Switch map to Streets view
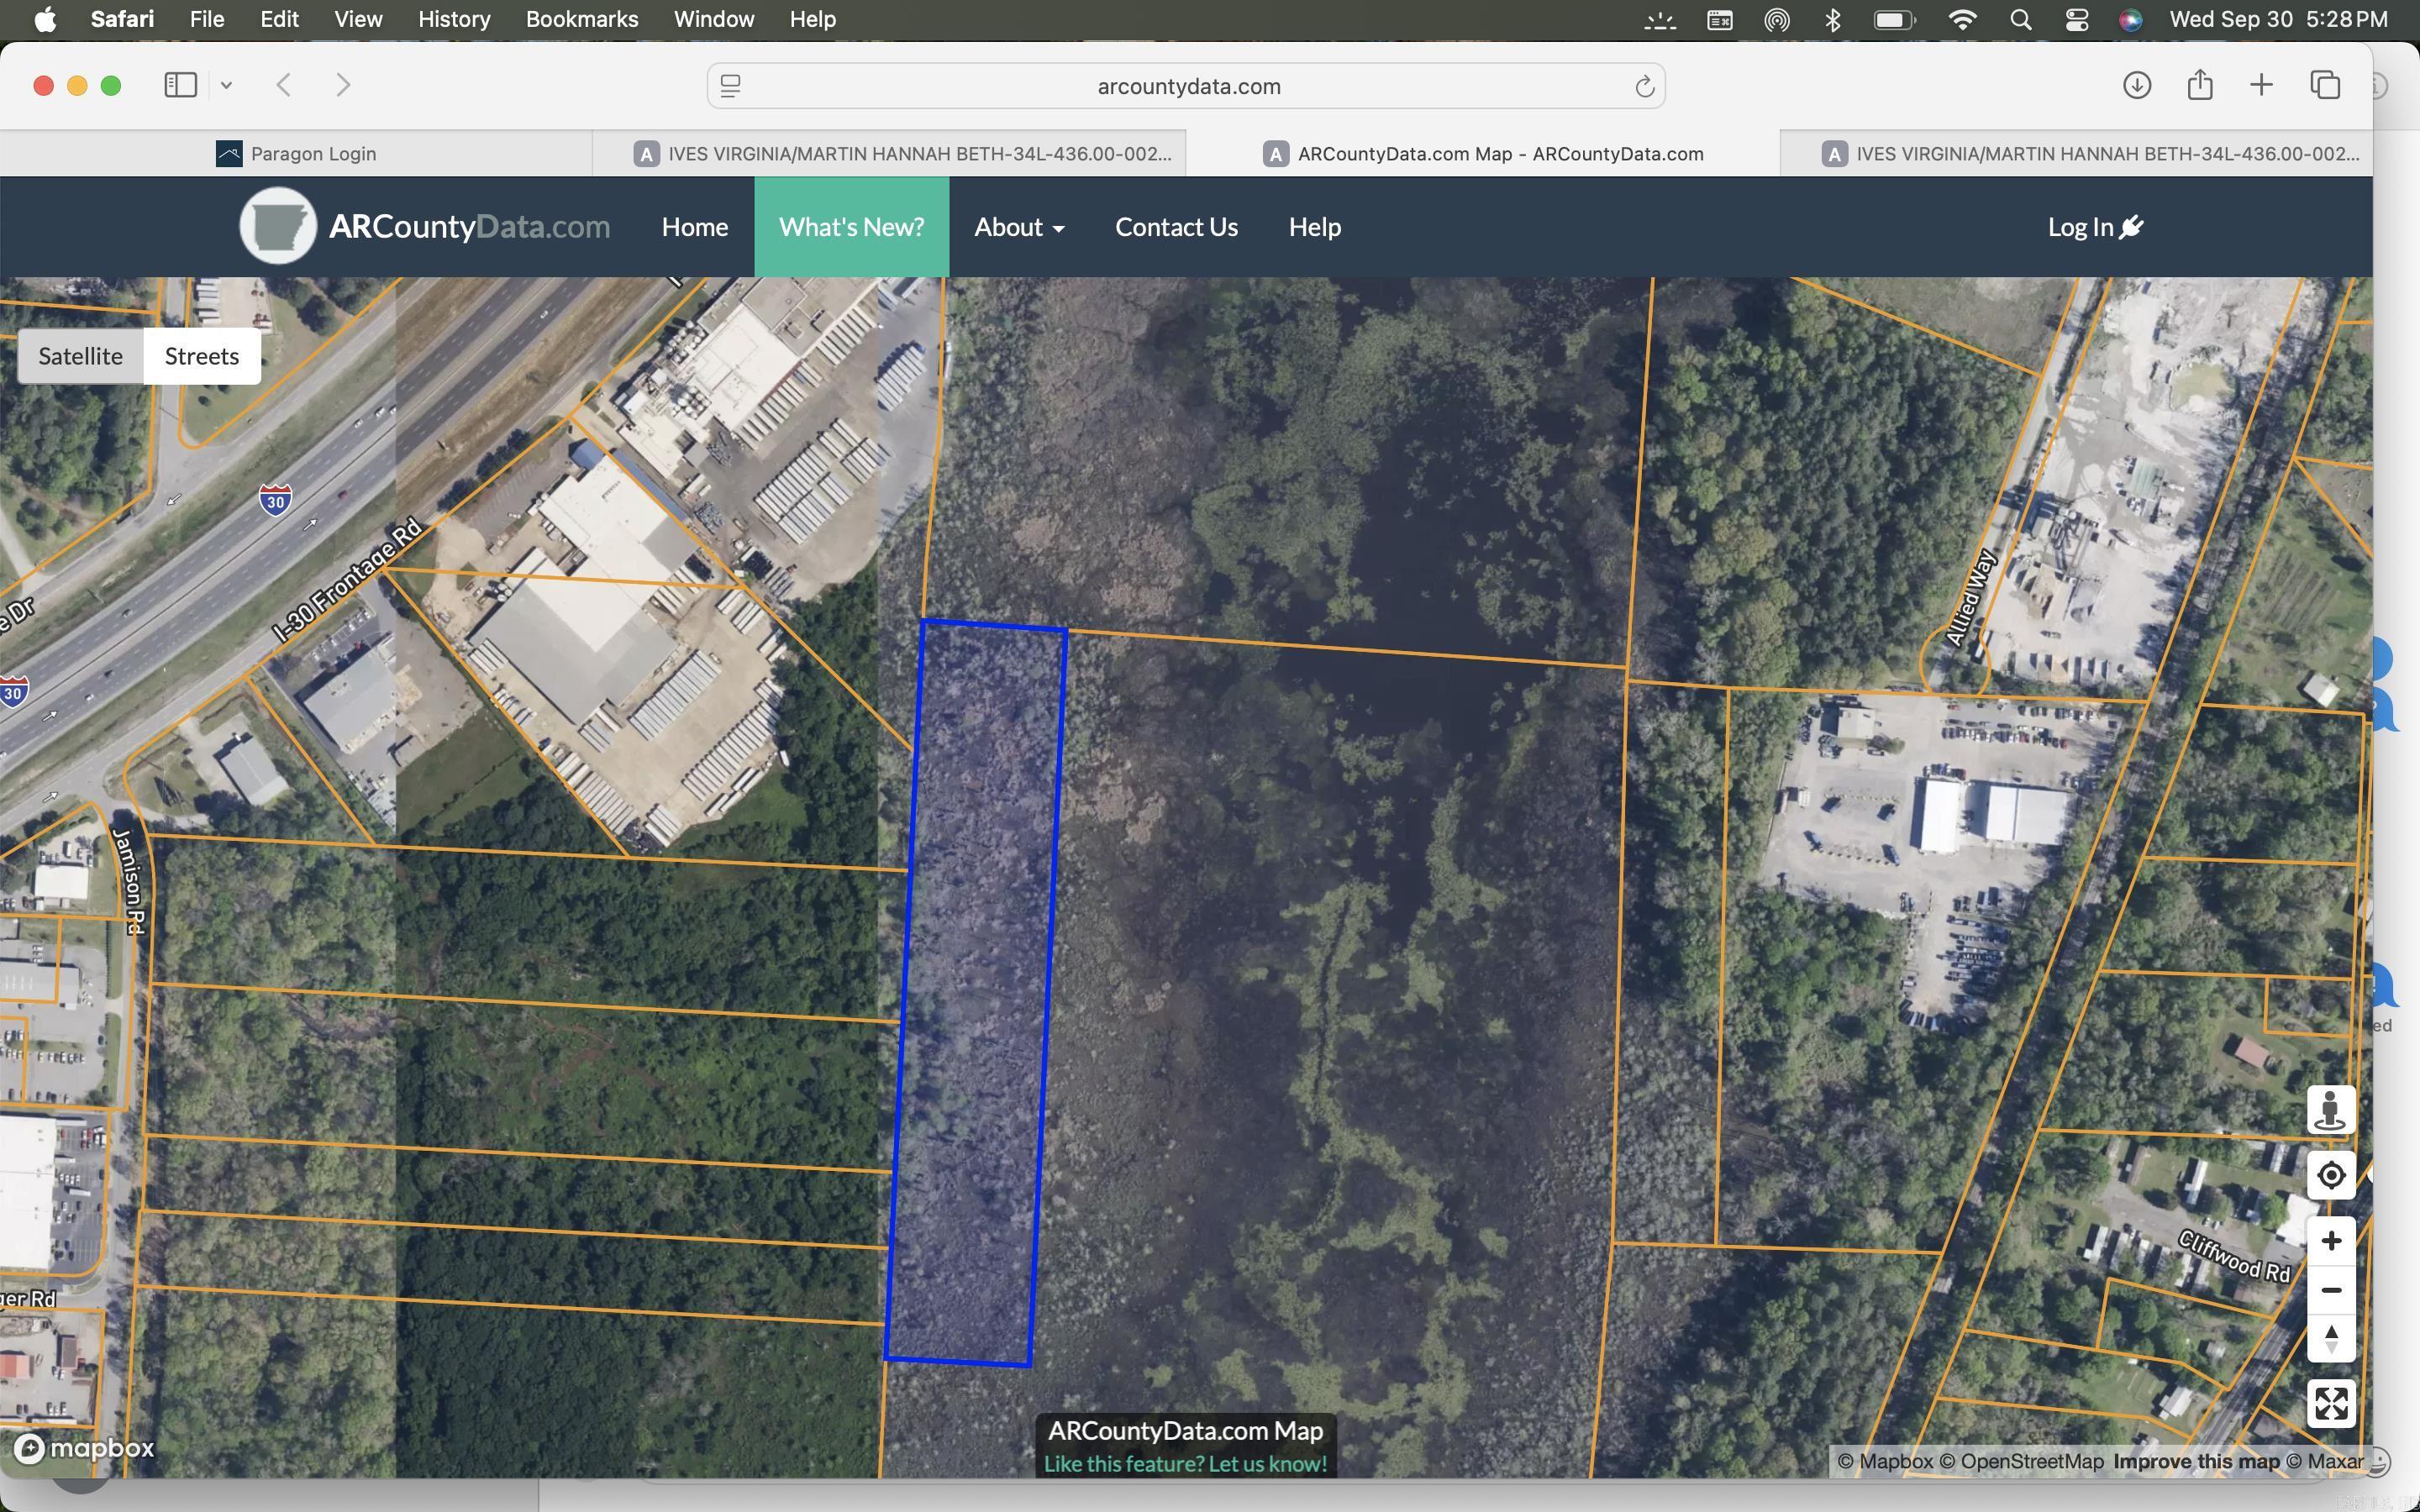 pyautogui.click(x=202, y=356)
